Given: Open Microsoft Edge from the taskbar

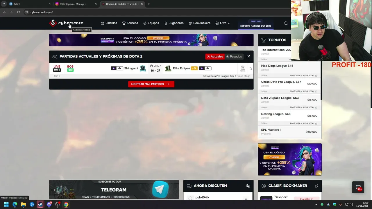Looking at the screenshot, I should click(x=15, y=204).
